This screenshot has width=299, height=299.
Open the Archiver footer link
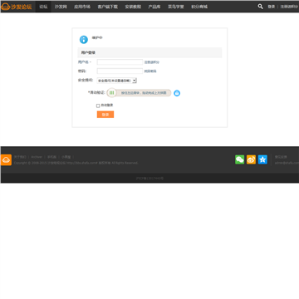[37, 157]
